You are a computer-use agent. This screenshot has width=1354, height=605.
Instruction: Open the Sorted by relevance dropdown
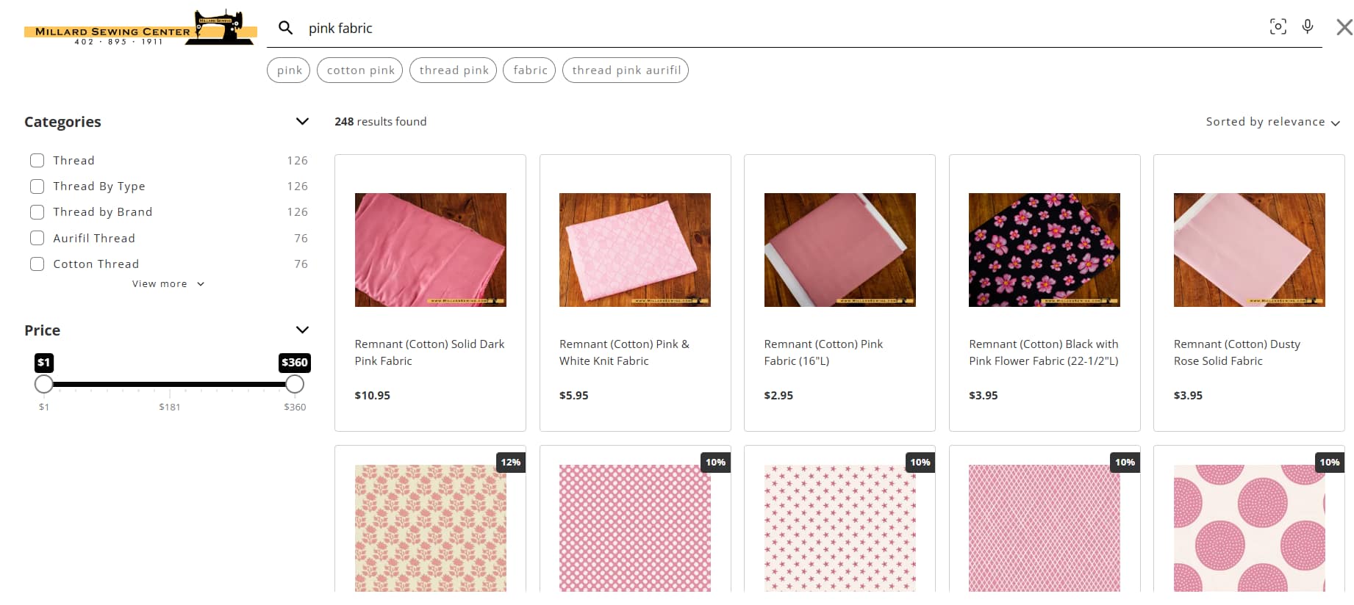(x=1272, y=122)
